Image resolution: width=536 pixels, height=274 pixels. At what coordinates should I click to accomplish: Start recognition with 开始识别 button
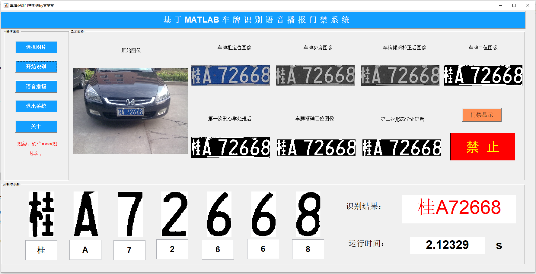tap(36, 67)
